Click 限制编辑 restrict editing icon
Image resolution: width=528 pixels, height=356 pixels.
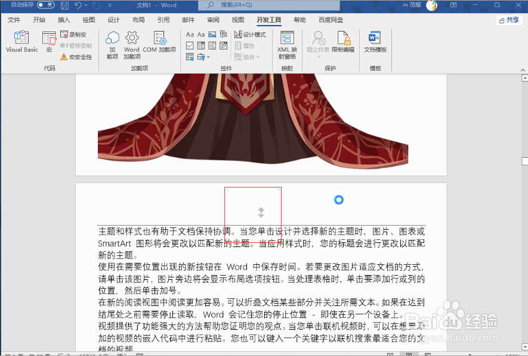point(343,42)
